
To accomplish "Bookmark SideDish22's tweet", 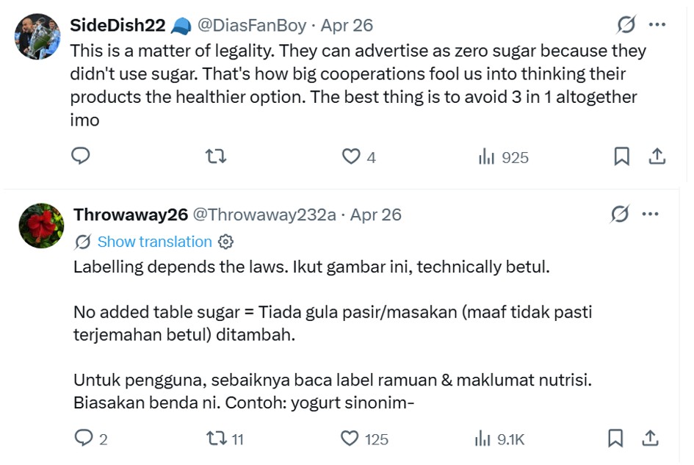I will tap(621, 156).
